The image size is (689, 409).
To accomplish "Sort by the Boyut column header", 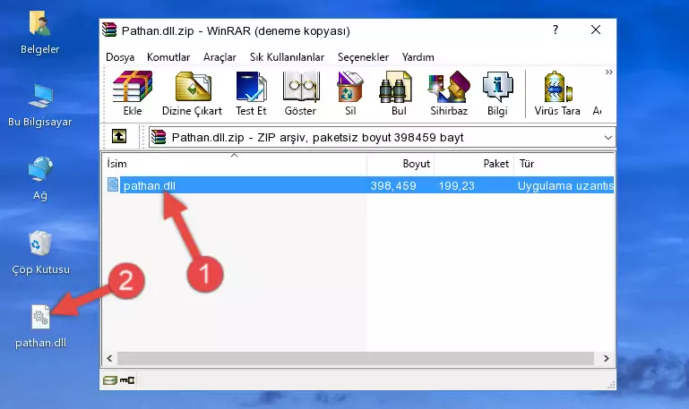I will click(400, 164).
